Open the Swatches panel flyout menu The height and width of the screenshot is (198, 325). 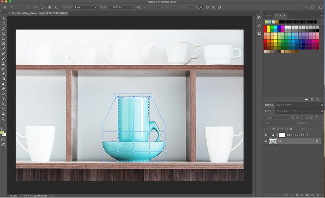pos(322,15)
